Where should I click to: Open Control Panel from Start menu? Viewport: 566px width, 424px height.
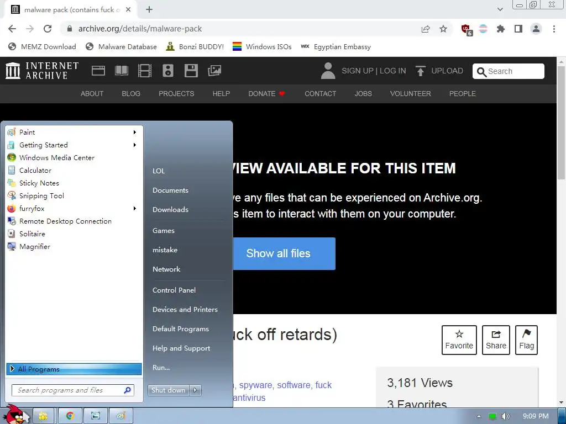click(174, 290)
